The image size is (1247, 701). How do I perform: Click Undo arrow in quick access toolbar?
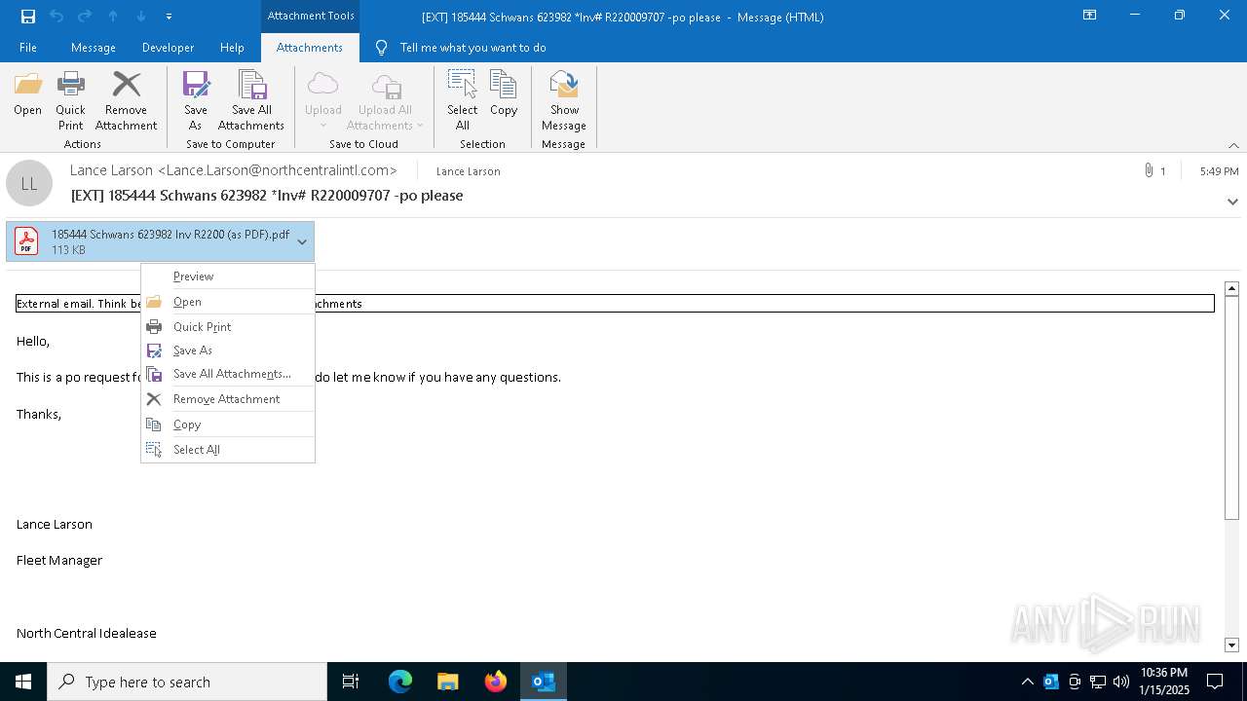tap(56, 16)
